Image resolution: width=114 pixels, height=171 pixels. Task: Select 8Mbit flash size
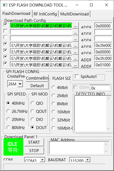[60, 104]
